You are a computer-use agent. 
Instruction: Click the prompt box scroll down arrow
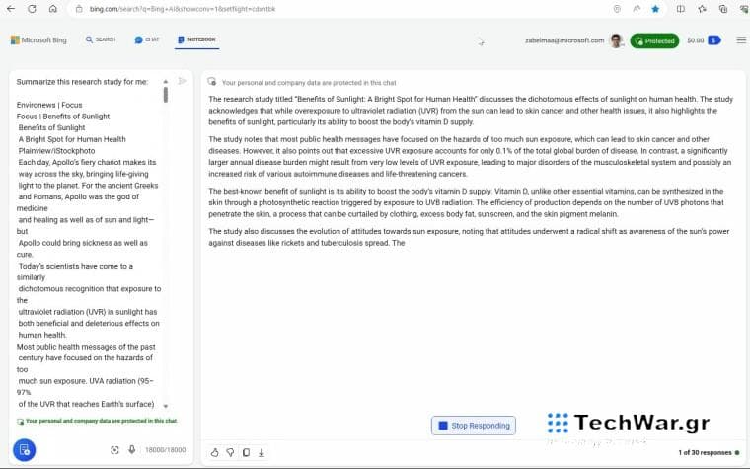click(x=166, y=406)
